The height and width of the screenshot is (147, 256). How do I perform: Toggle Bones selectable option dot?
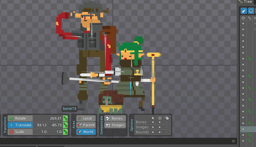click(x=153, y=122)
